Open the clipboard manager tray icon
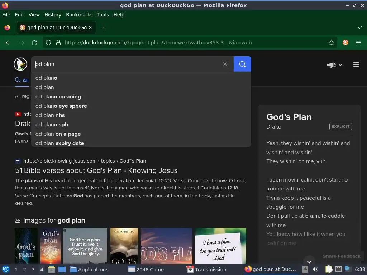 coord(329,270)
